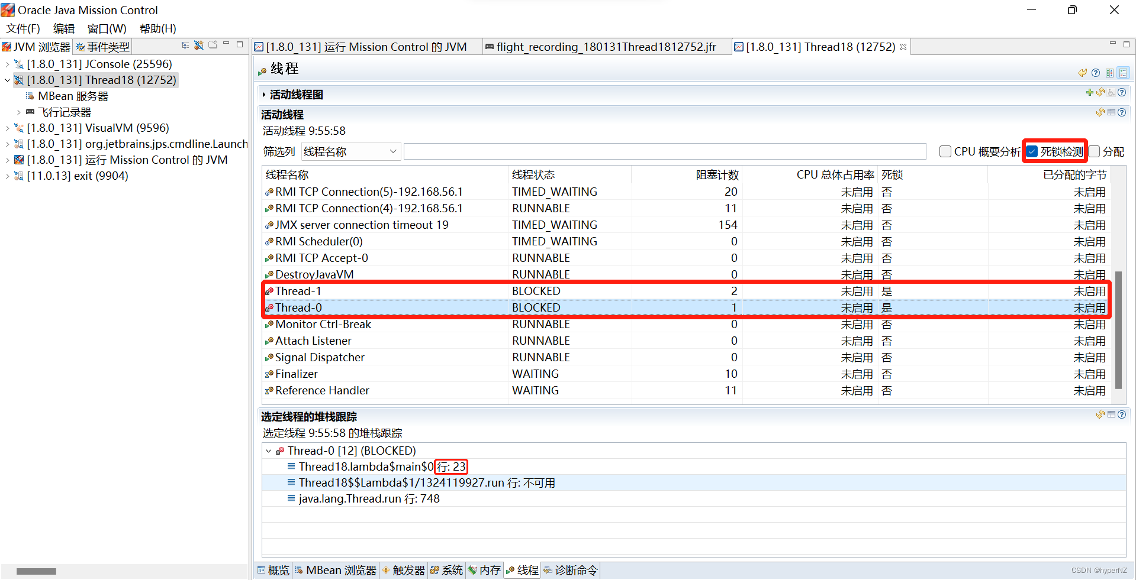The image size is (1136, 580).
Task: Expand VisualVM (9596) tree node
Action: pyautogui.click(x=7, y=128)
